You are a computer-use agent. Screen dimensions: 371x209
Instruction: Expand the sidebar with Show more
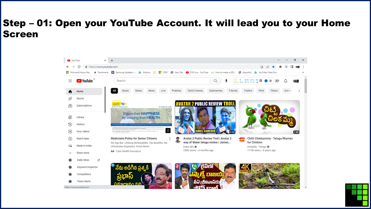[x=83, y=153]
